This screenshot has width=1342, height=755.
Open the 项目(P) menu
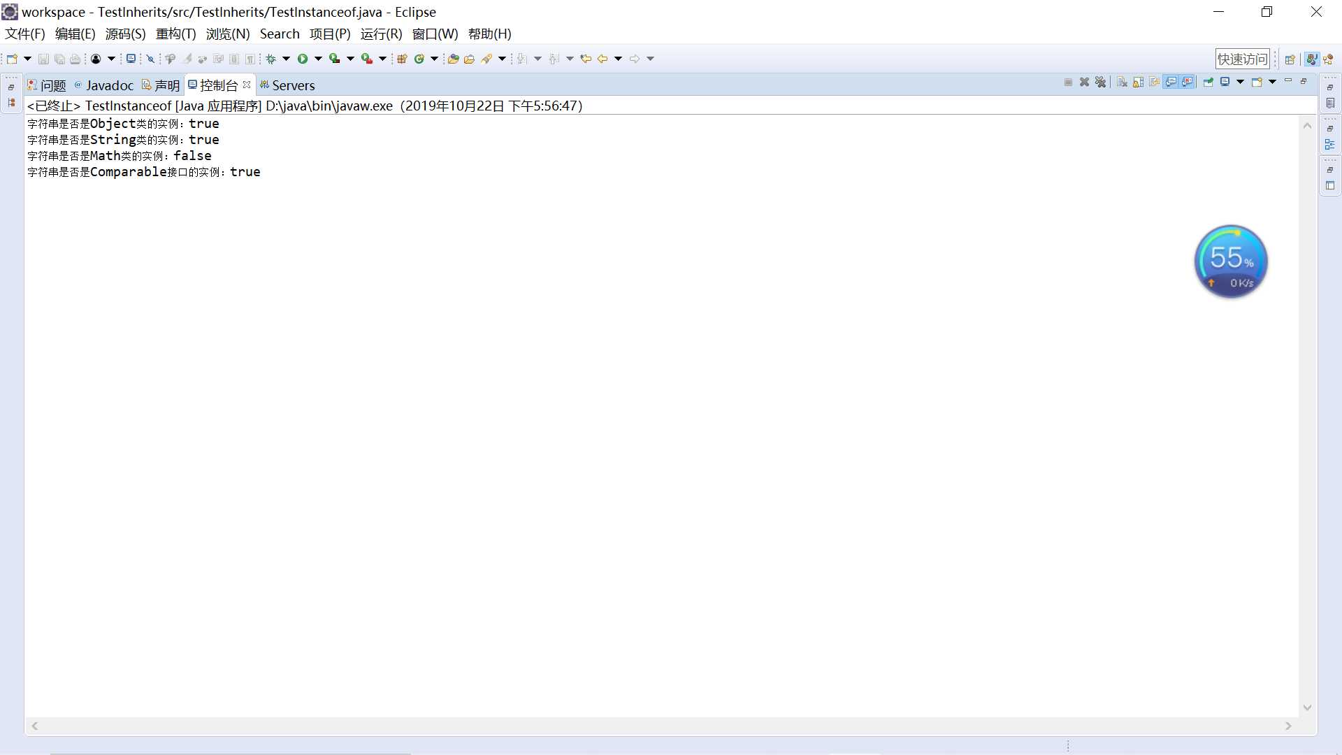pos(330,34)
